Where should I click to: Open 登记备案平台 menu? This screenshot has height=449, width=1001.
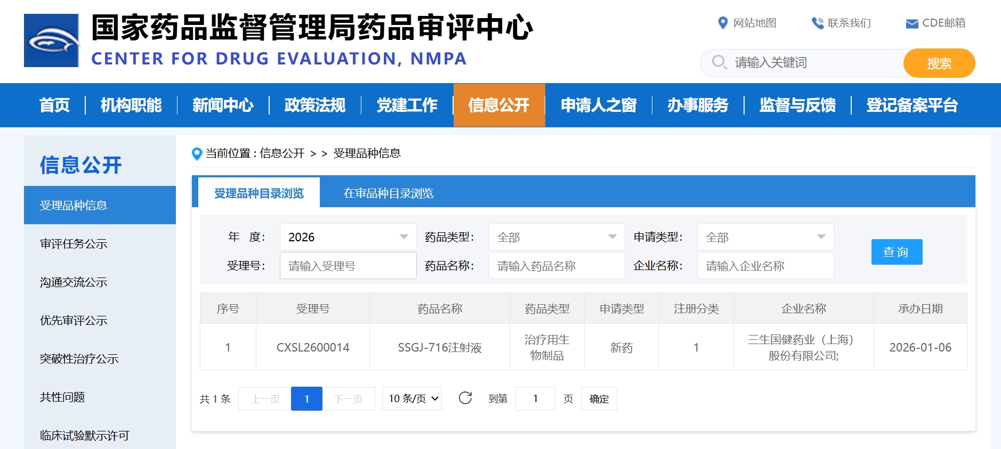pyautogui.click(x=912, y=105)
